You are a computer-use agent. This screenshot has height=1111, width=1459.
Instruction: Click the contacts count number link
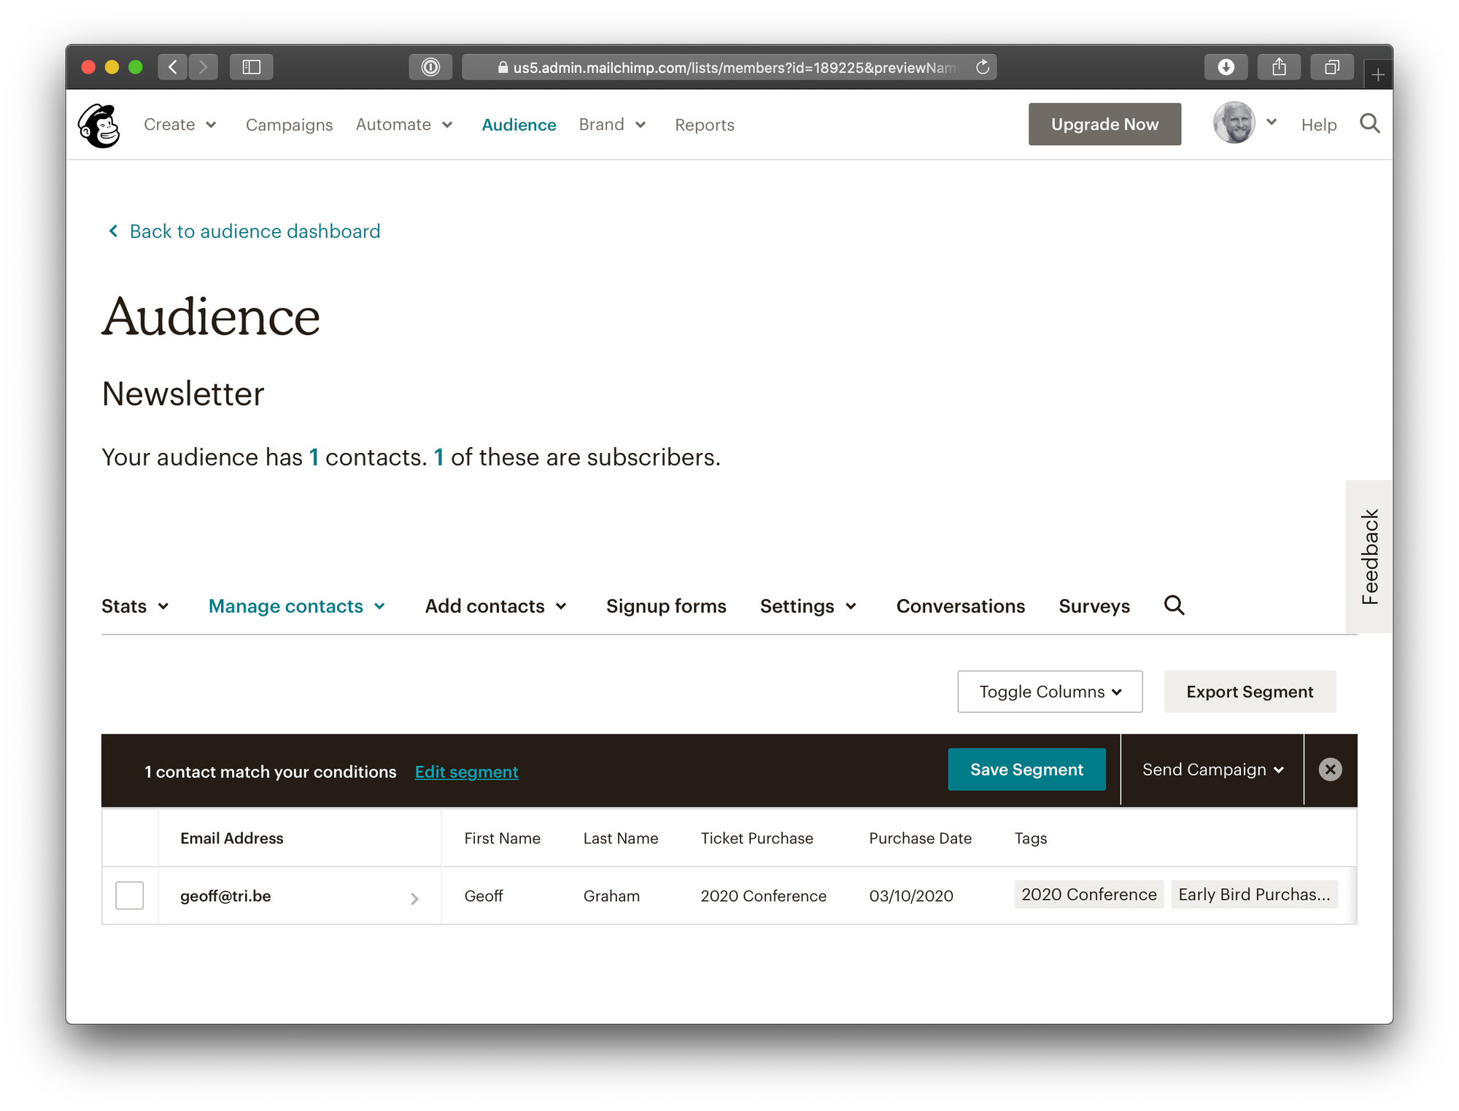(314, 457)
